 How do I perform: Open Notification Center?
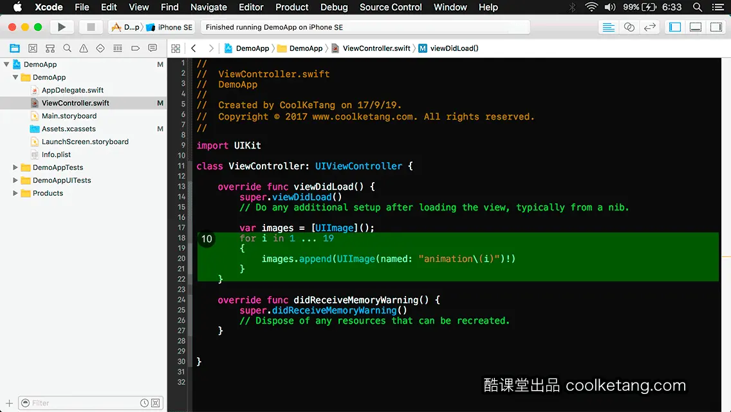tap(718, 7)
